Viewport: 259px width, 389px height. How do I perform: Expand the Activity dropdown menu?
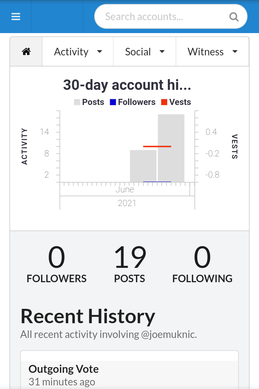(x=78, y=52)
